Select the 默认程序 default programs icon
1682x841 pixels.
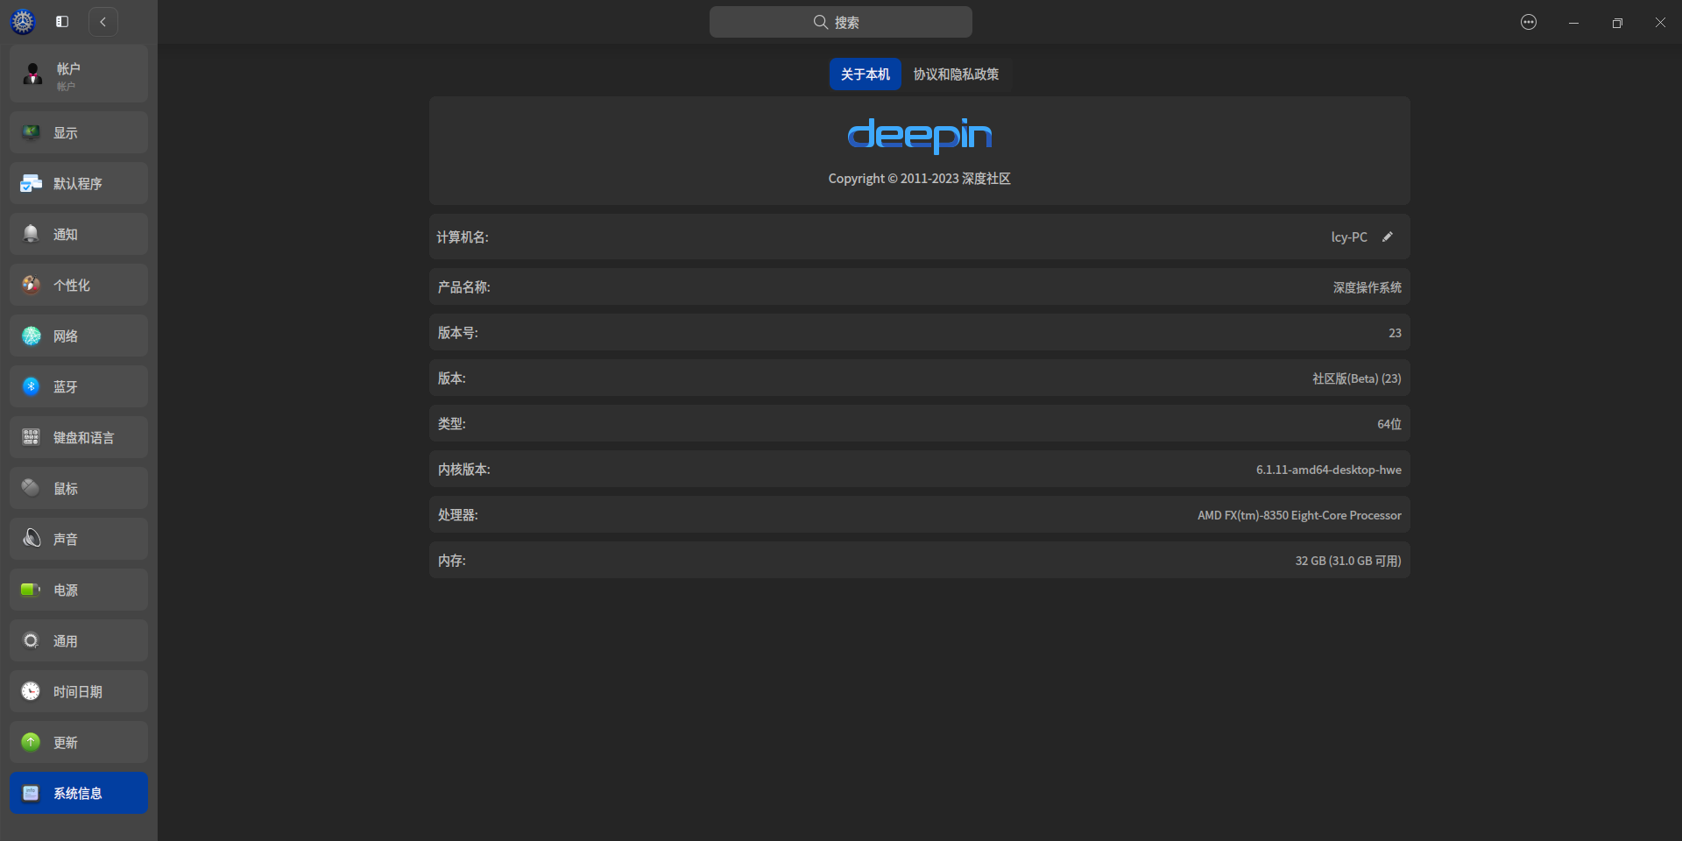point(32,183)
